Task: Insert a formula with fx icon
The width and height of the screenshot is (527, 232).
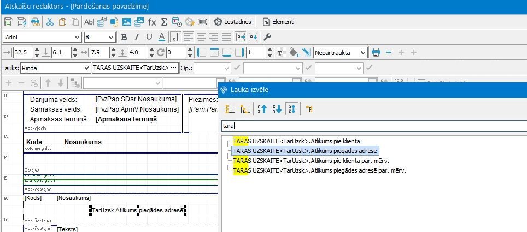Action: (152, 22)
